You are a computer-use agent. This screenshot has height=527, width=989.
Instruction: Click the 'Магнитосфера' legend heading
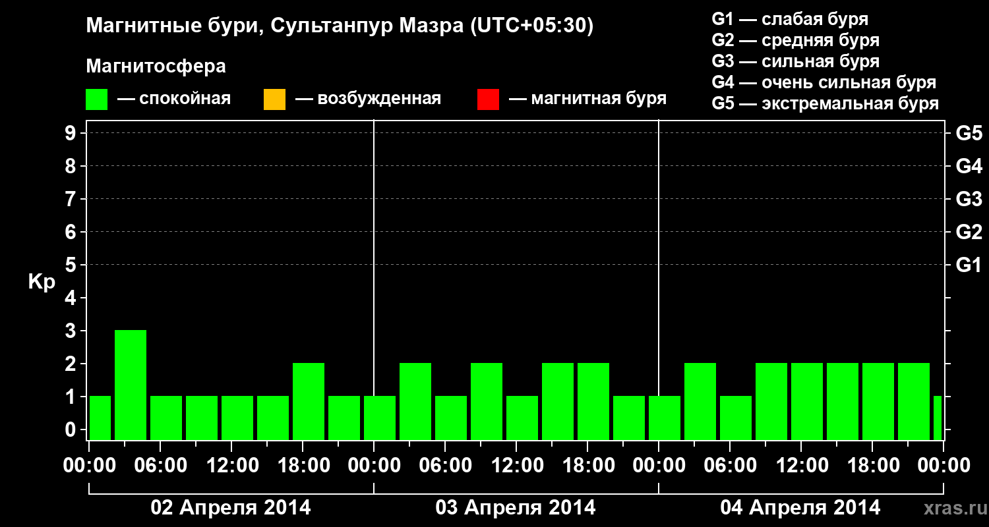(156, 67)
